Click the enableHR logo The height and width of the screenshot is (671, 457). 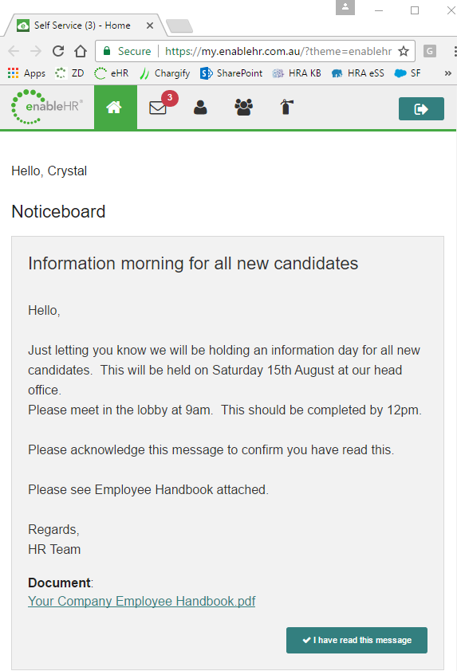point(46,107)
